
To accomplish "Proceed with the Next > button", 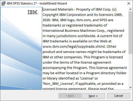I will coord(93,96).
